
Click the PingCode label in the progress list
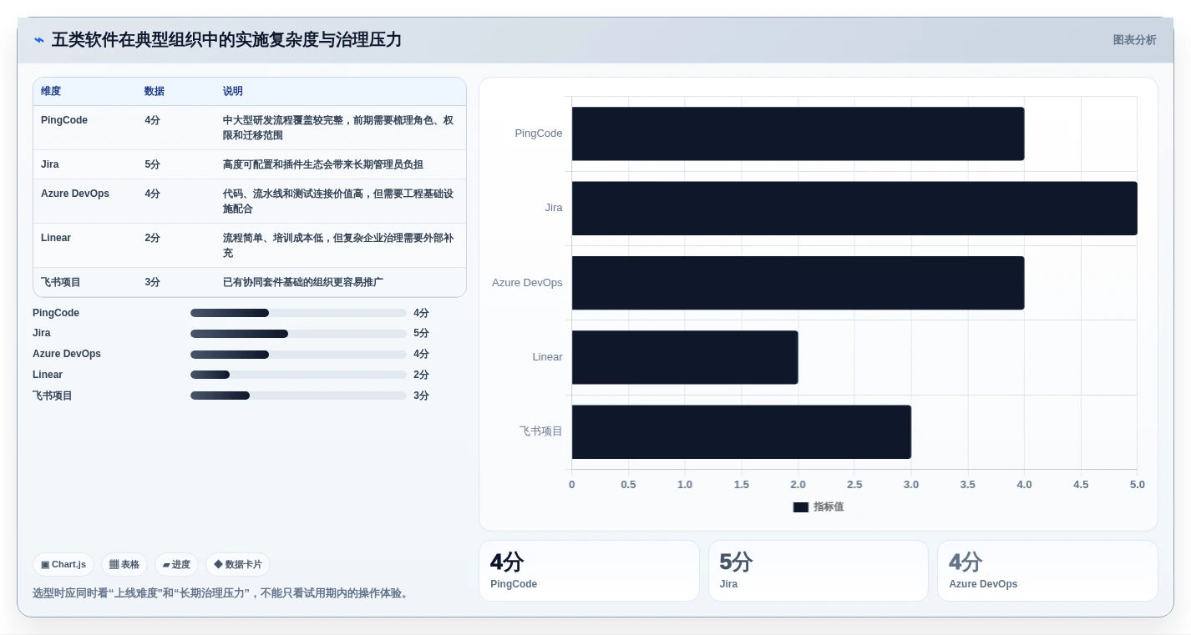pyautogui.click(x=56, y=313)
